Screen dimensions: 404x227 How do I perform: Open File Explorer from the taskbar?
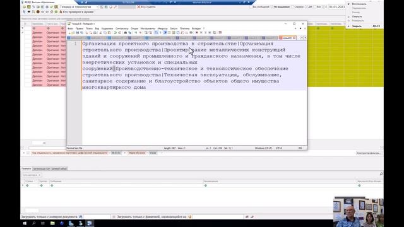[x=52, y=223]
